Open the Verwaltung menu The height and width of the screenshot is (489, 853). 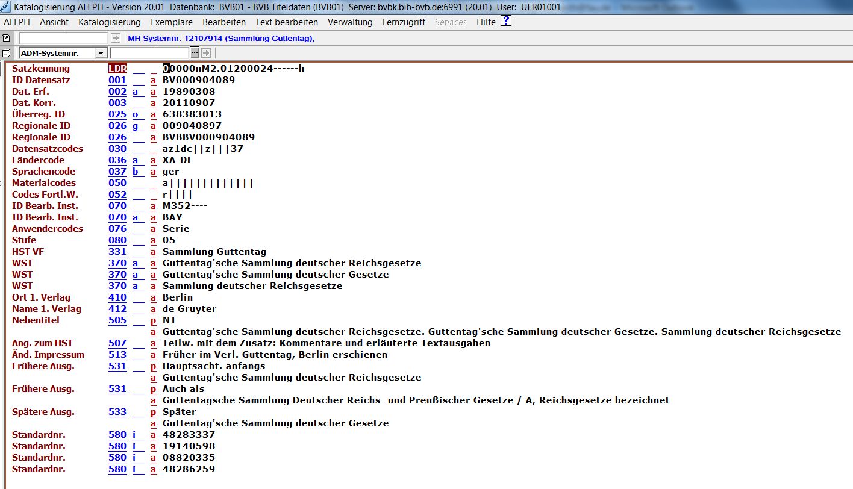tap(350, 22)
